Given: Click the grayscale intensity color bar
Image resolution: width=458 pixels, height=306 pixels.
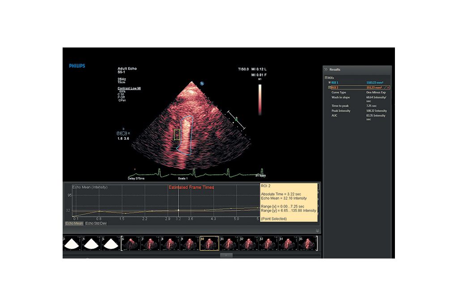Looking at the screenshot, I should (260, 99).
